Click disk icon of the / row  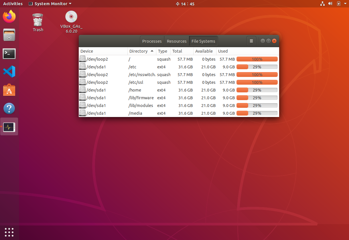coord(82,59)
